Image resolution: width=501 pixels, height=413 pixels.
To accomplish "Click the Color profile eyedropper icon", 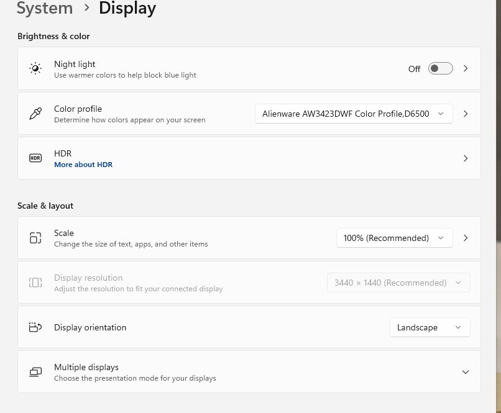I will click(x=35, y=114).
